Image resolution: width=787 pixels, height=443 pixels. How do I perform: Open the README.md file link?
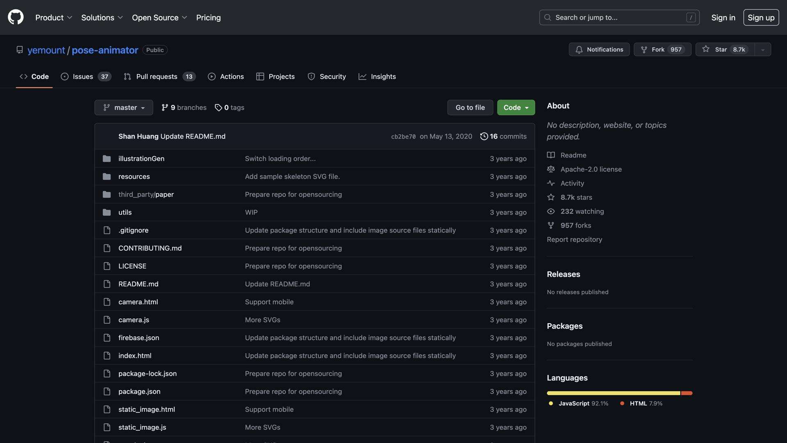point(138,284)
